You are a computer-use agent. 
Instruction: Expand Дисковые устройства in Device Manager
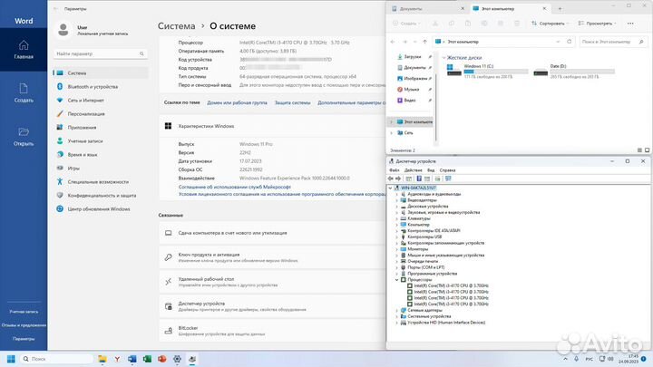coord(397,207)
